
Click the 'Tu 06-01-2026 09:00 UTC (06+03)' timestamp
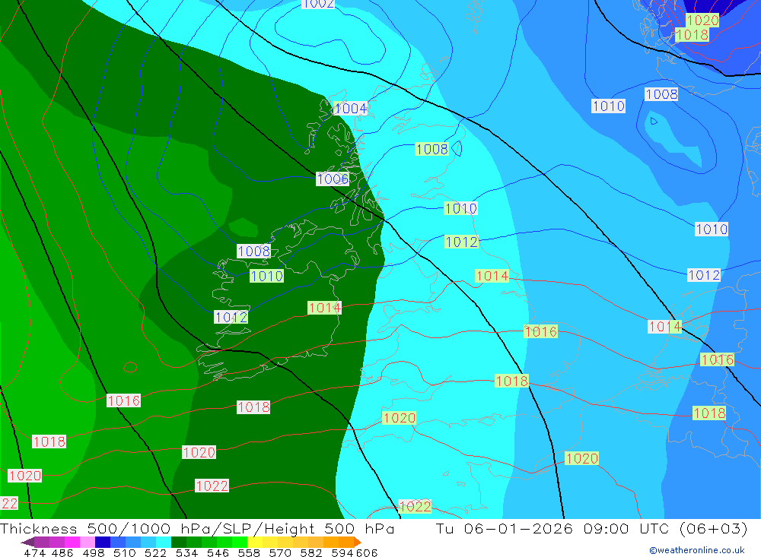(591, 529)
